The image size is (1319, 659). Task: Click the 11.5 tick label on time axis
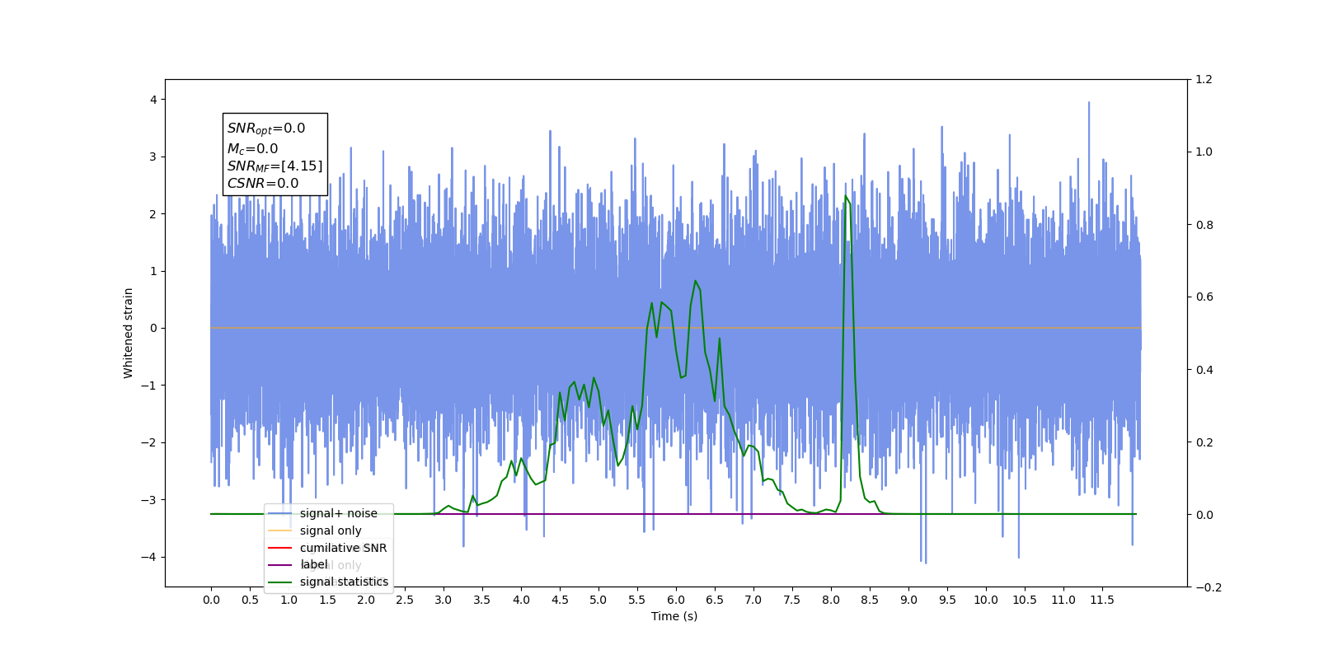coord(1102,600)
